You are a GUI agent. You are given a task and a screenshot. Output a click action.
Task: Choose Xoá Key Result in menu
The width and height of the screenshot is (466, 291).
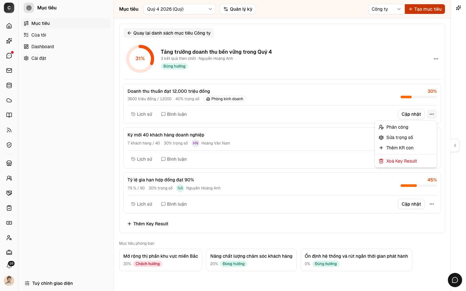406,161
